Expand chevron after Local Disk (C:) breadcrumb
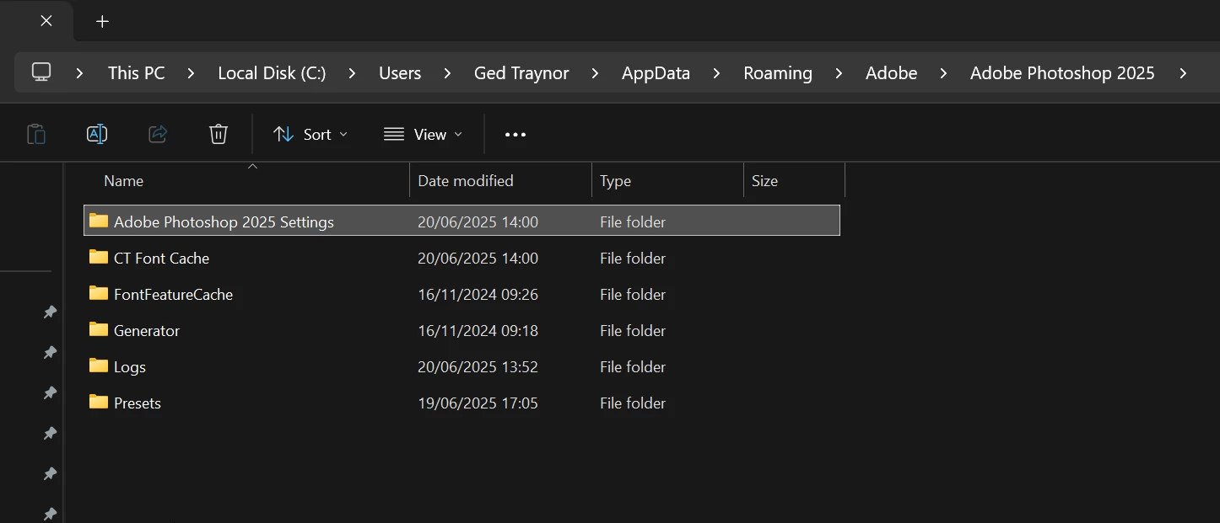 point(353,73)
